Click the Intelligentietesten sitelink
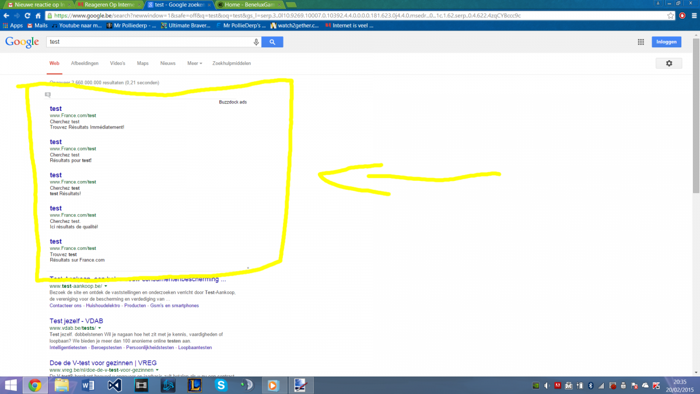The image size is (700, 394). point(68,347)
